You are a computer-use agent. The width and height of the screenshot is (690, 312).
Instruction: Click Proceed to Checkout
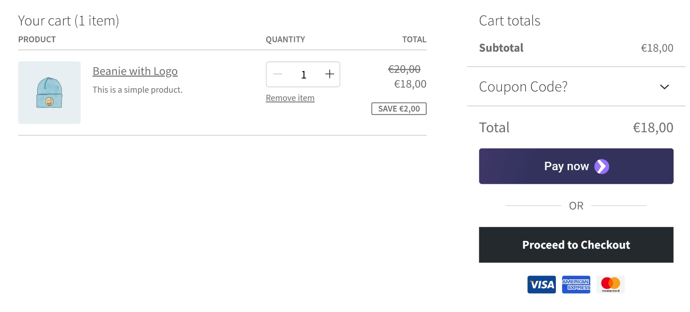576,245
